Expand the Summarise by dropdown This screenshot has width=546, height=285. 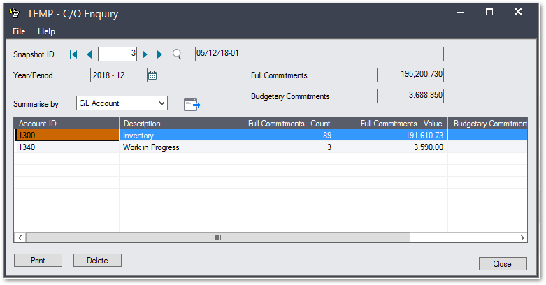point(161,103)
